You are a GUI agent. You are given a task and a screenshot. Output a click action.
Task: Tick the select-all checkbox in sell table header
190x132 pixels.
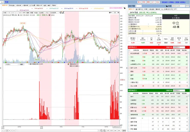pyautogui.click(x=129, y=93)
